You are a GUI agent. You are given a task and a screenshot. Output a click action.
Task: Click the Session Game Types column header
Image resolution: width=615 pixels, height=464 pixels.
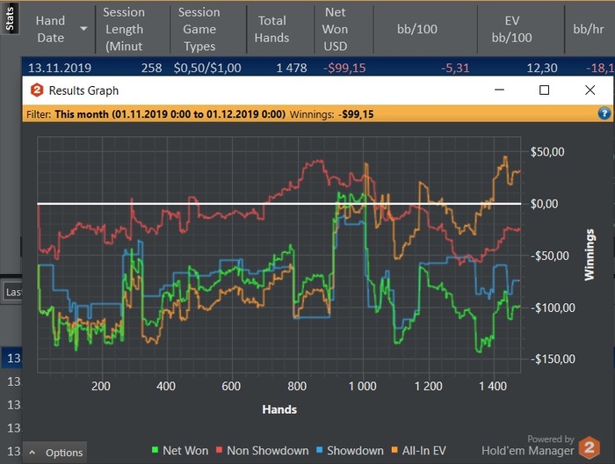point(199,29)
